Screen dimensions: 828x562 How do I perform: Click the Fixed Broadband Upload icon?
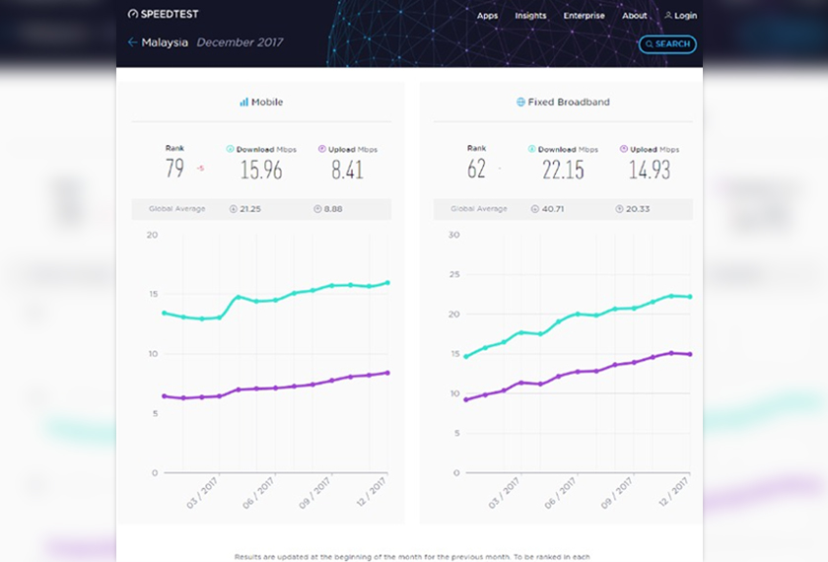pos(624,149)
